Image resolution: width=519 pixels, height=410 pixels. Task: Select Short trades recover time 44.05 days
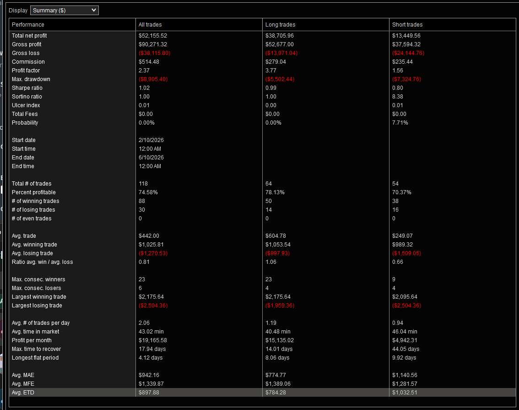click(405, 349)
